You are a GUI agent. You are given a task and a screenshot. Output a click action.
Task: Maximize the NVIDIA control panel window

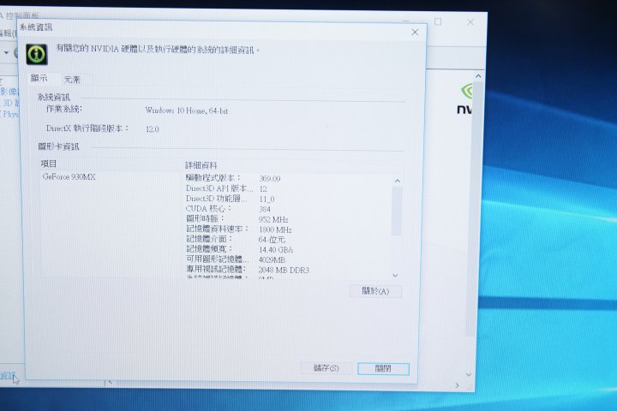click(438, 21)
